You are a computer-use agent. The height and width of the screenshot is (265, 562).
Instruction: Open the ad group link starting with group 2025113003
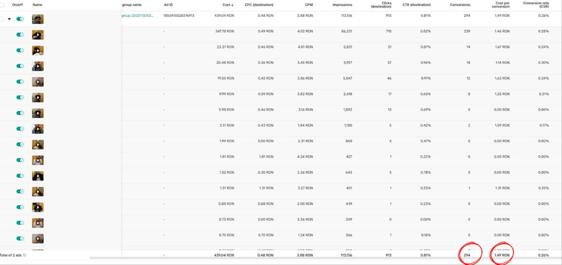(x=138, y=16)
